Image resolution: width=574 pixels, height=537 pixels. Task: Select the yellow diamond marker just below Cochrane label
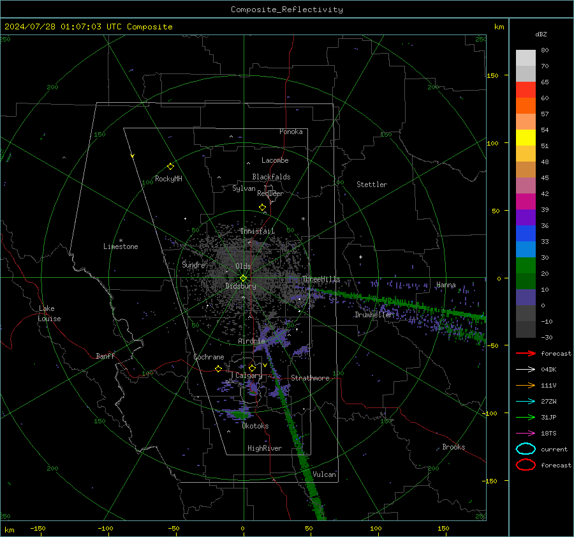219,368
